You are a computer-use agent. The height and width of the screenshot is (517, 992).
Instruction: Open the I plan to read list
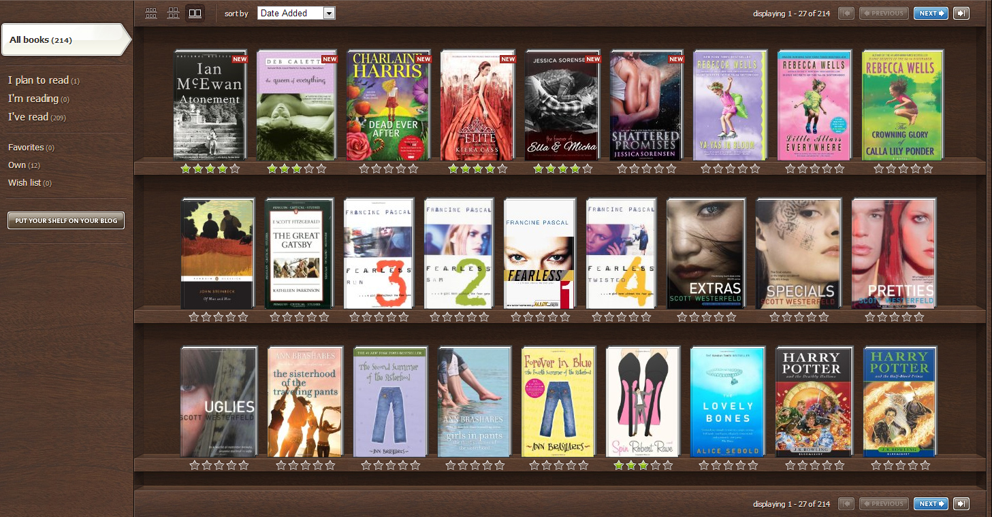tap(44, 80)
